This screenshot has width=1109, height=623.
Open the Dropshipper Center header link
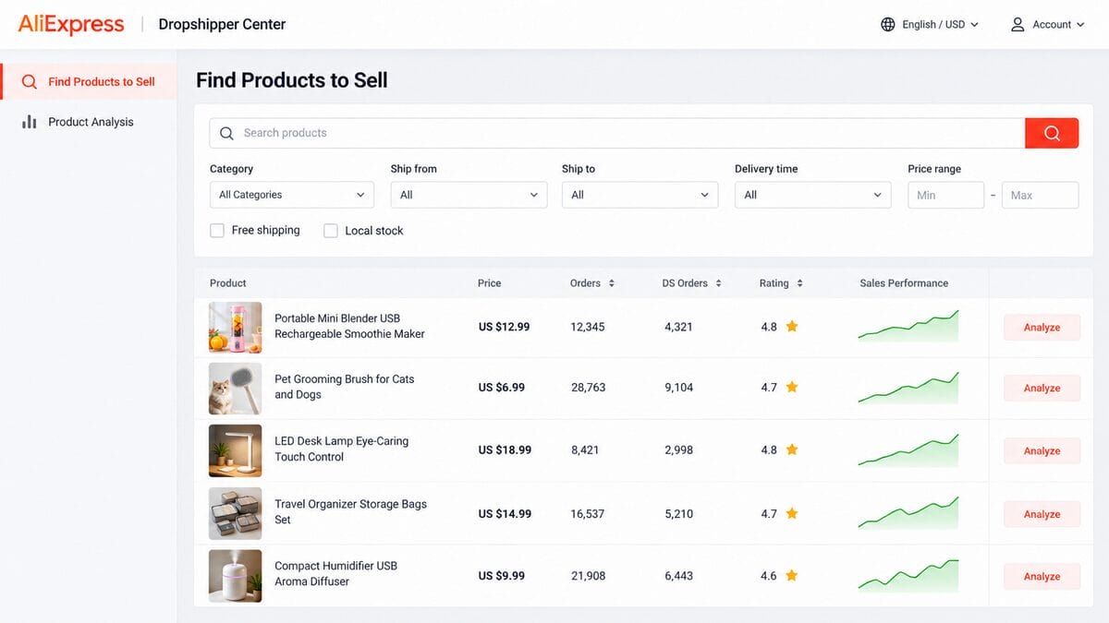click(222, 25)
